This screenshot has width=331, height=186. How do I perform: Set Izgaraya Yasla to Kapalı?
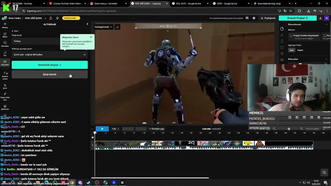click(300, 50)
